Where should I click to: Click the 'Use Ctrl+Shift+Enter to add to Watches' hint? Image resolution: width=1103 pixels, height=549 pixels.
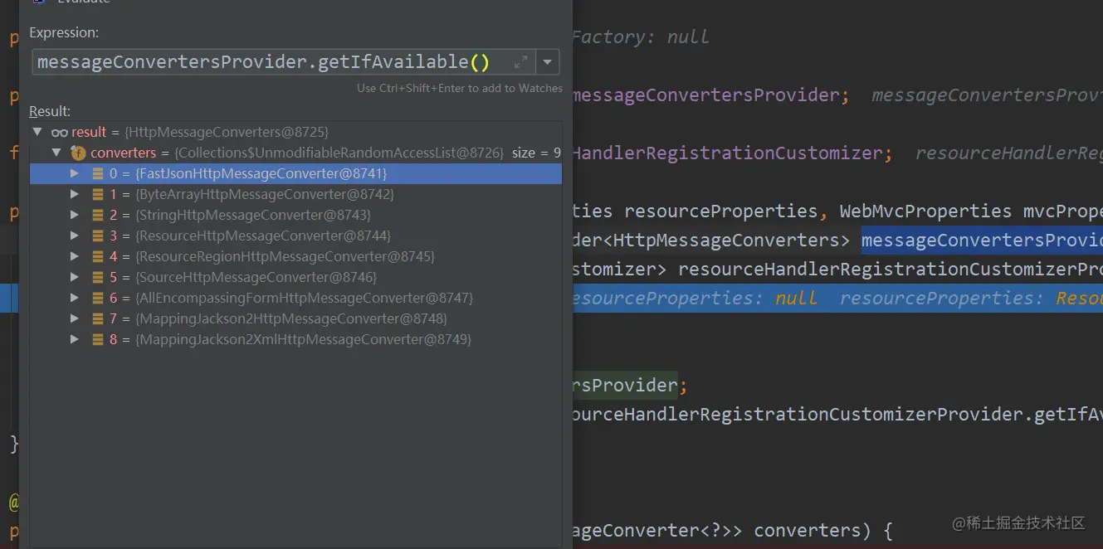point(460,88)
